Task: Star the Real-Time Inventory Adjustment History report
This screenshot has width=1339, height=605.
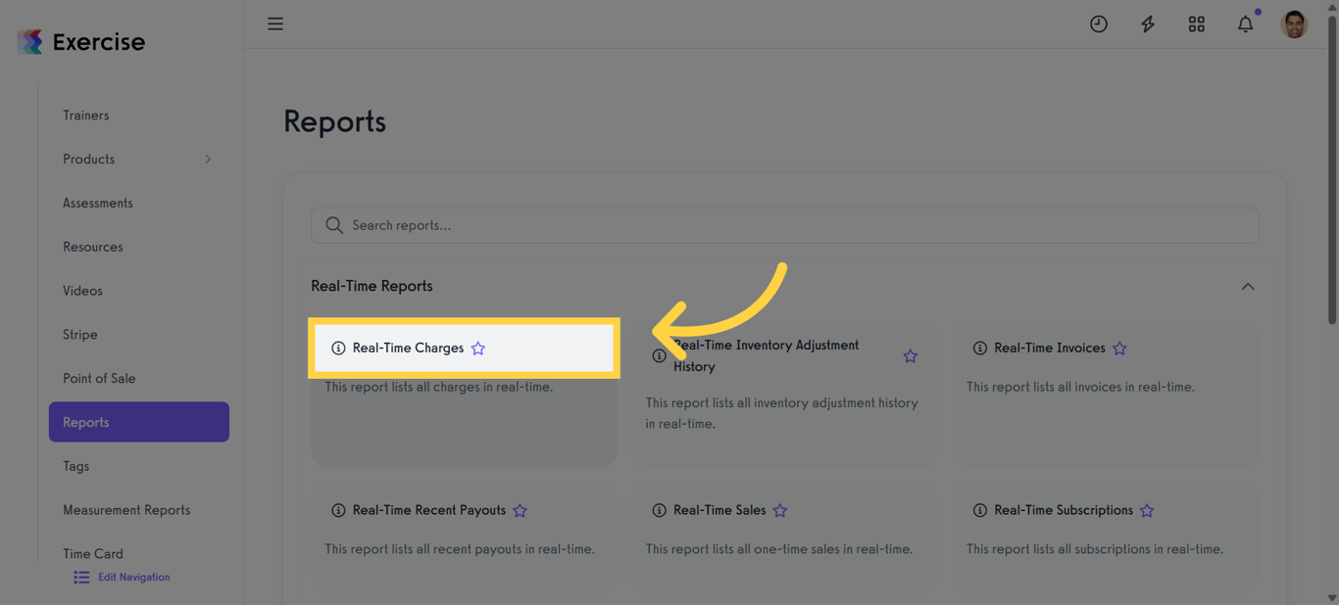Action: [x=911, y=356]
